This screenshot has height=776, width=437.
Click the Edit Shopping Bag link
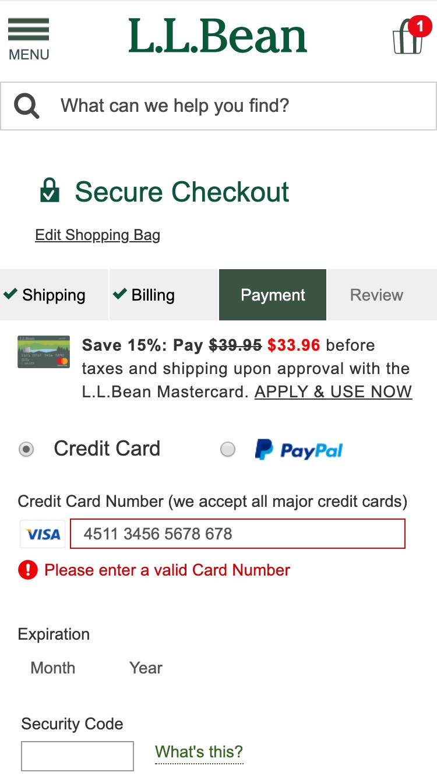(x=98, y=235)
